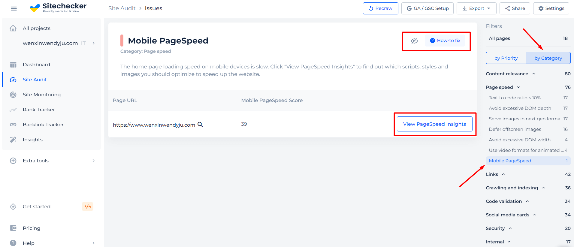Click the Issues breadcrumb text

click(x=153, y=8)
